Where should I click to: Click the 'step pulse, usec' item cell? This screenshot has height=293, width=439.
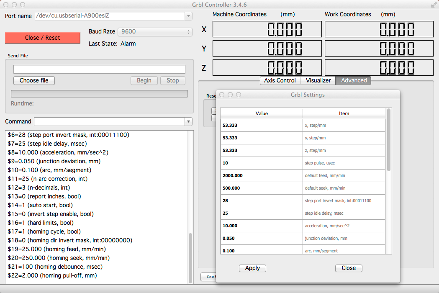tap(344, 163)
